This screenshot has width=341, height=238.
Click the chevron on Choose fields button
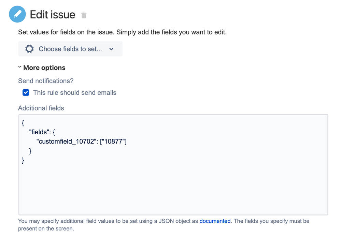[111, 49]
